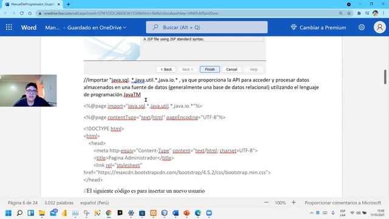389x219 pixels.
Task: Click the ESP LAA keyboard language indicator
Action: coord(343,213)
